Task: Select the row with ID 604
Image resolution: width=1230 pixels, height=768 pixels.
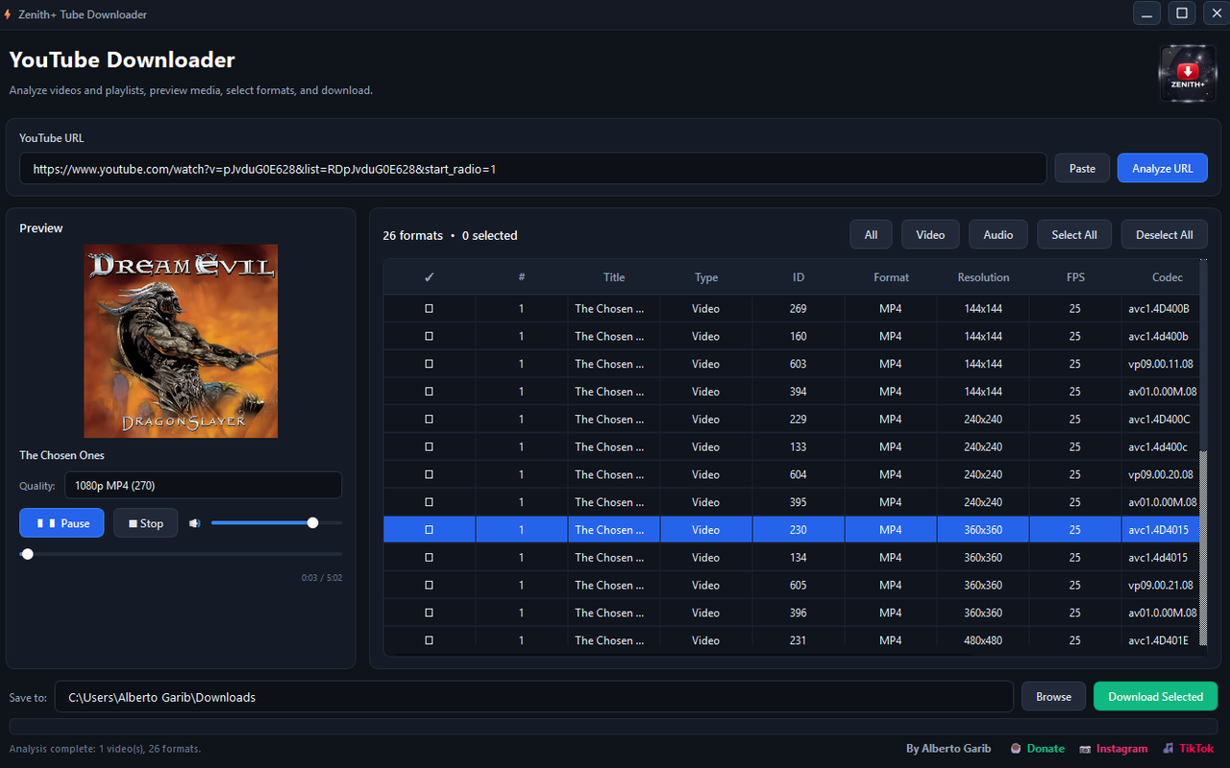Action: (x=793, y=474)
